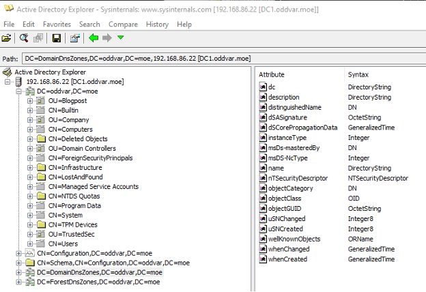Click the attribute icon next to dc

click(x=263, y=87)
